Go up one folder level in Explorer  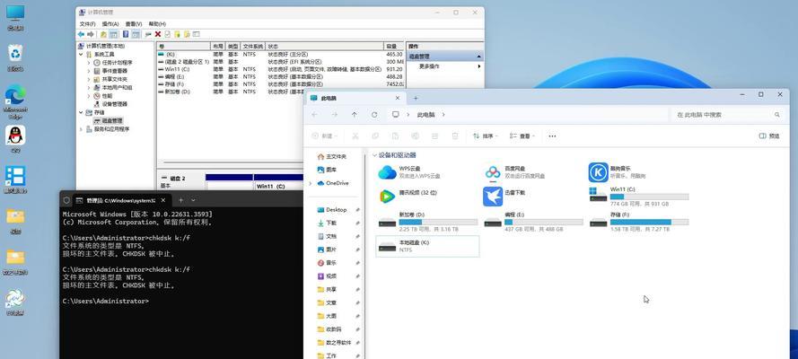355,115
